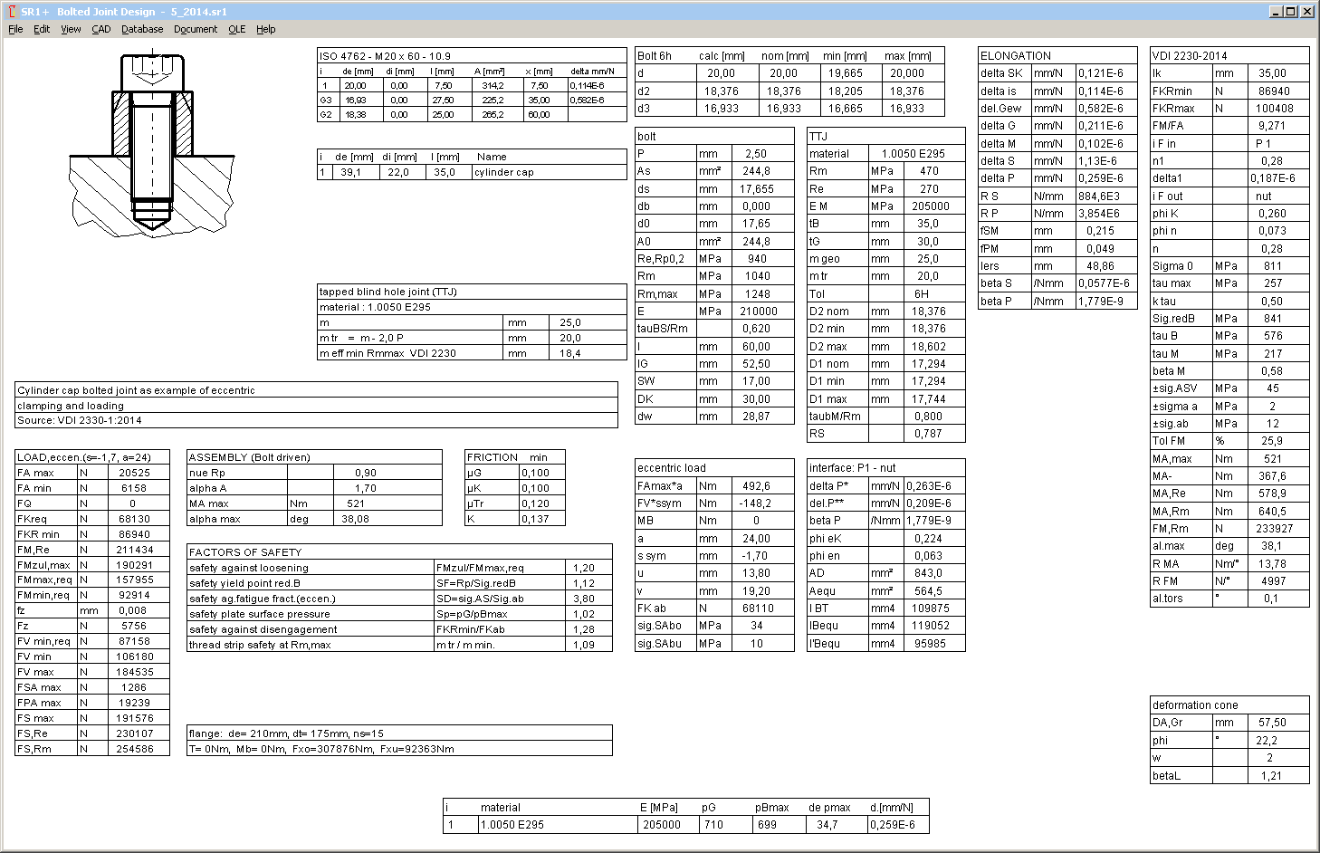The image size is (1320, 853).
Task: Open the CAD menu
Action: [x=100, y=29]
